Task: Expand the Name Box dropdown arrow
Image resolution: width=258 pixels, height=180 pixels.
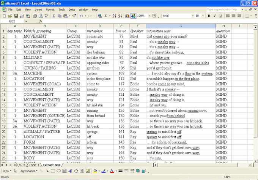Action: 26,21
